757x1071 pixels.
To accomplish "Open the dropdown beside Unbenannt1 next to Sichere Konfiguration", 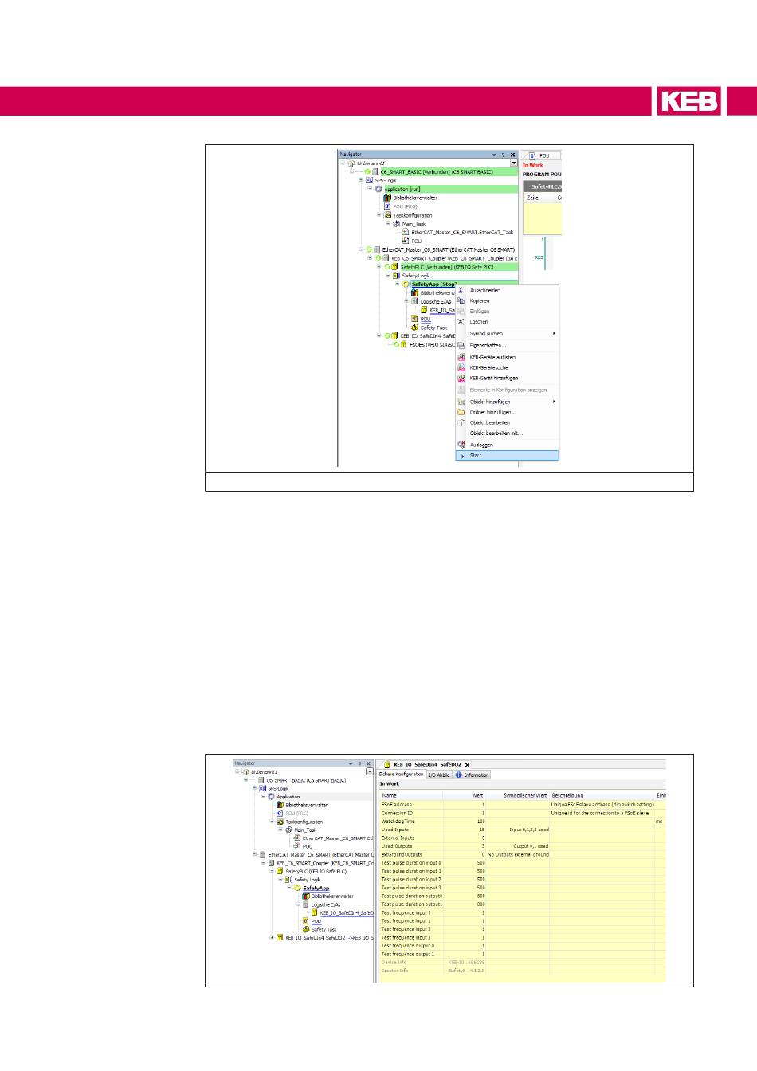I will pyautogui.click(x=370, y=771).
